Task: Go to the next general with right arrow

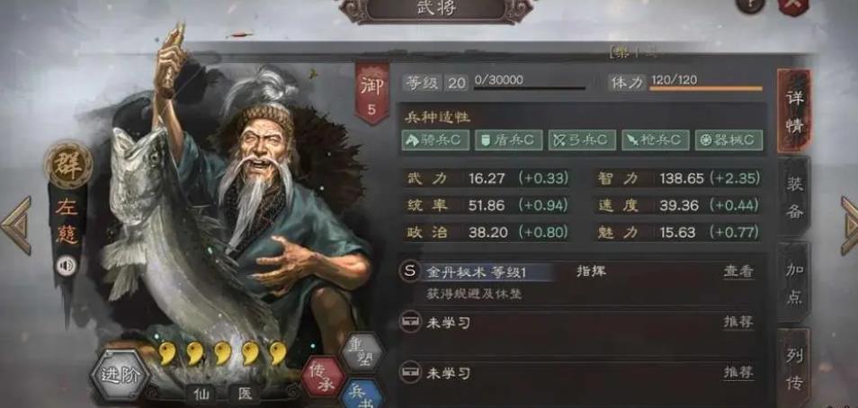Action: pyautogui.click(x=849, y=226)
